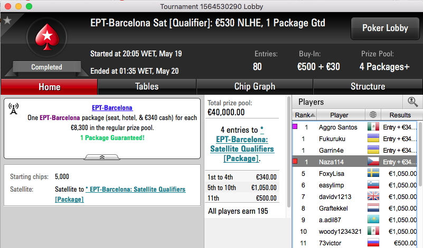423x248 pixels.
Task: Click the 11th place payout row
Action: 242,198
